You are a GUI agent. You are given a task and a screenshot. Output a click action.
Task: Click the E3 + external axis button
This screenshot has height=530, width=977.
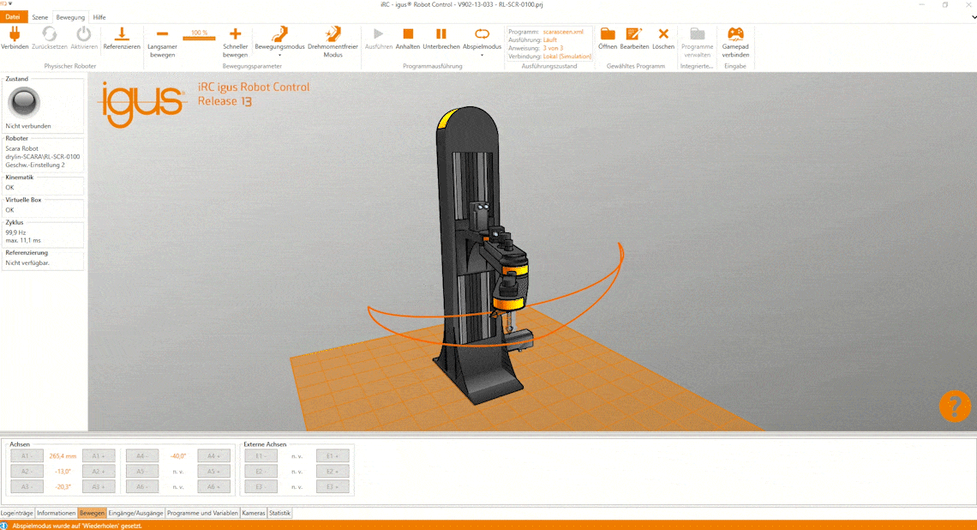(333, 486)
